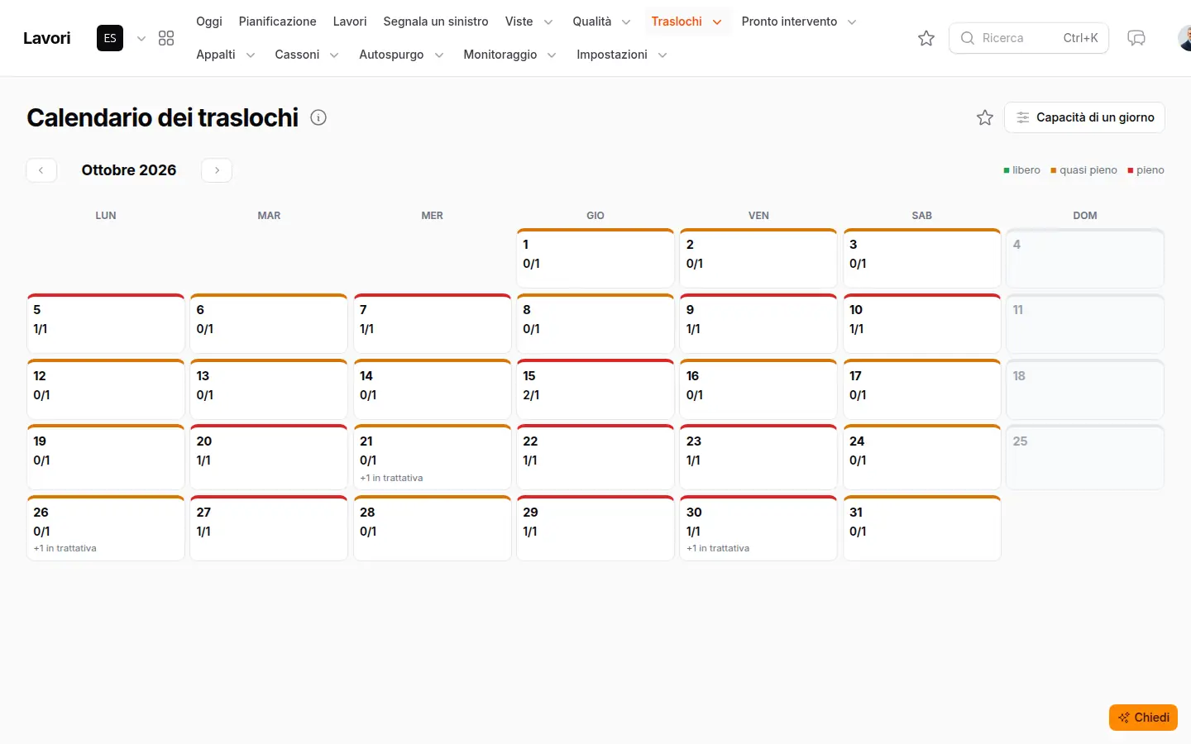This screenshot has width=1191, height=744.
Task: Open October 1 calendar day
Action: click(595, 258)
